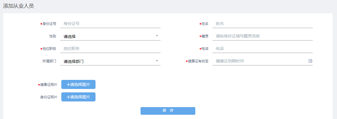This screenshot has height=119, width=337.
Task: Click the 身份证号 field label text
Action: coord(49,24)
